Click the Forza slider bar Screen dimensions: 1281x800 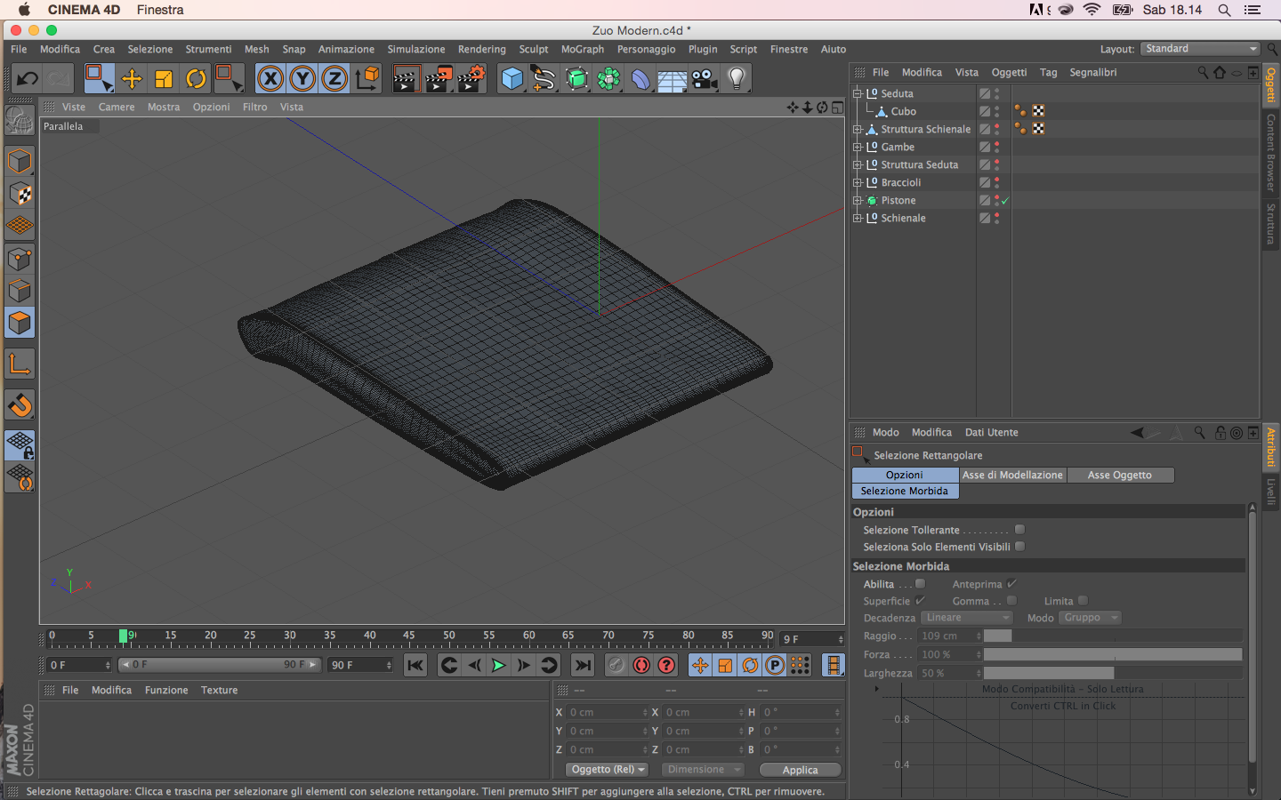tap(1112, 654)
